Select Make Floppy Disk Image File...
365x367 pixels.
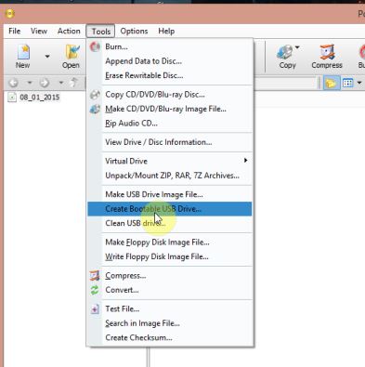[x=170, y=242]
